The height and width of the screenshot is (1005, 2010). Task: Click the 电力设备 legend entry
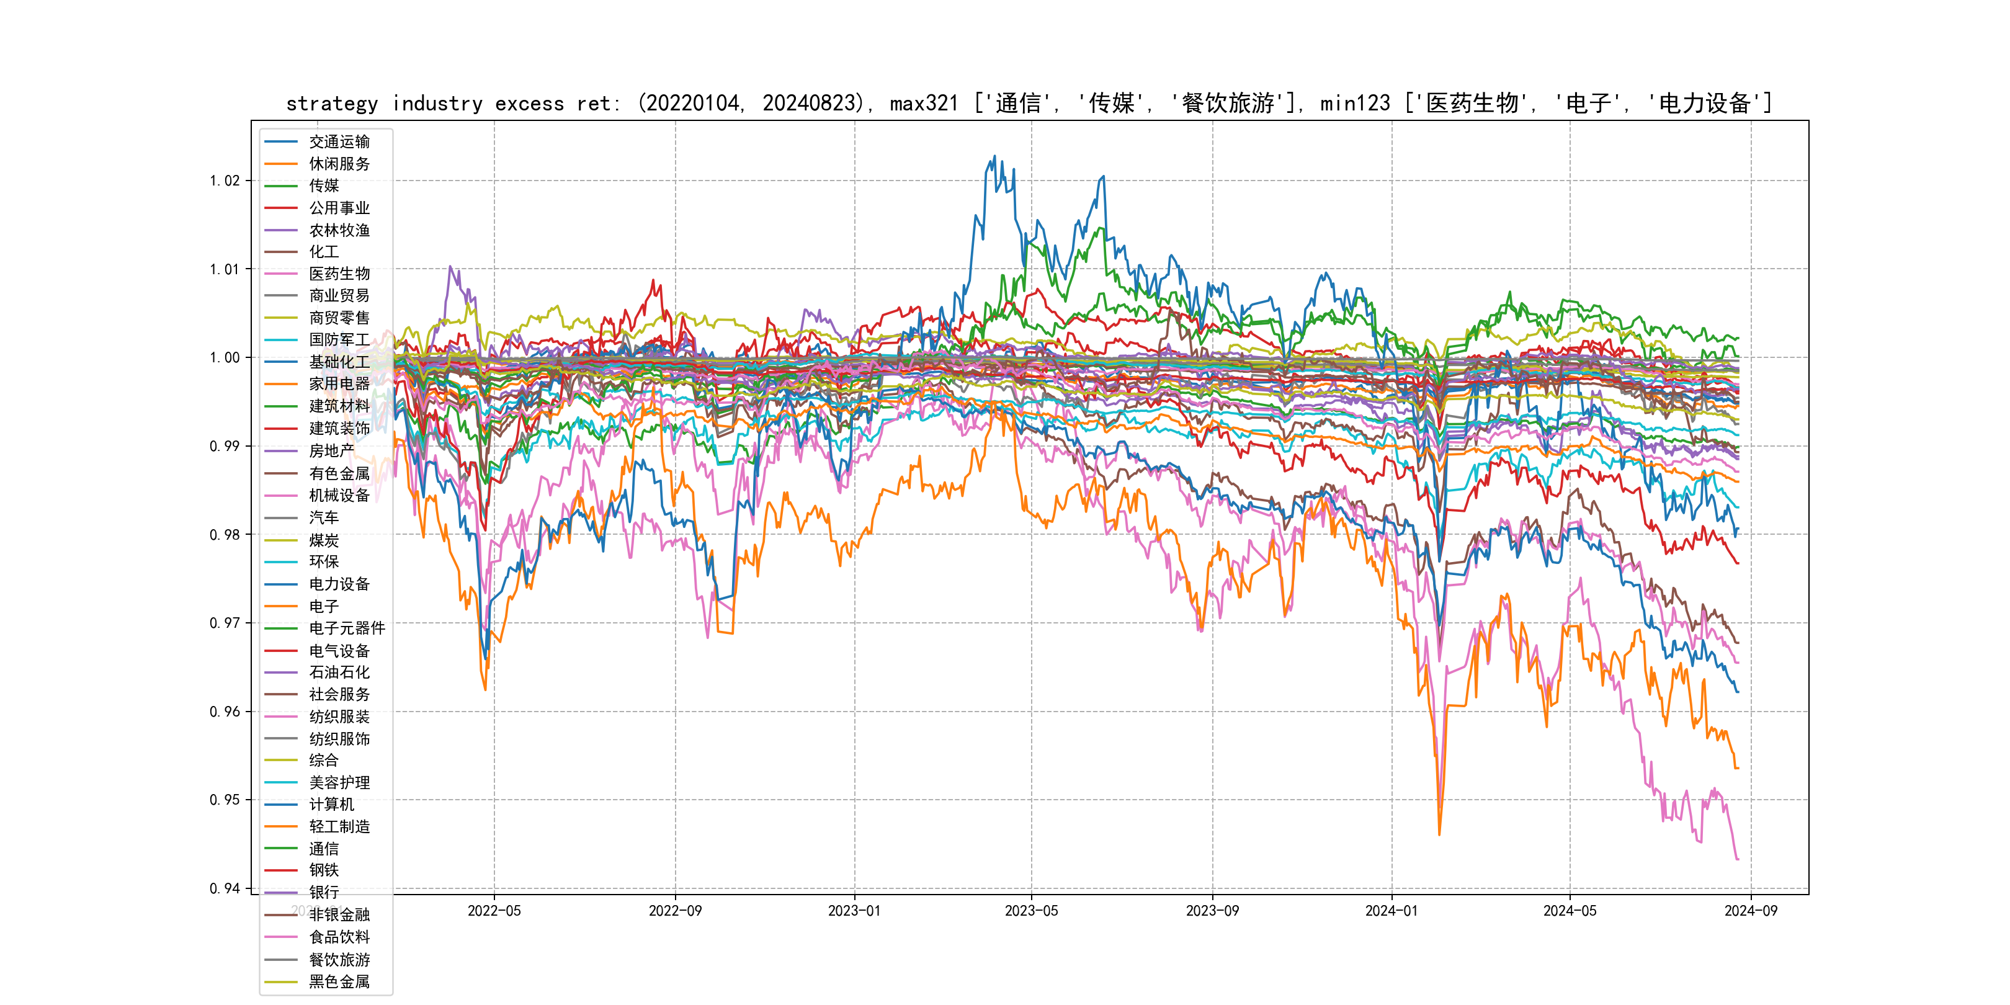click(339, 584)
